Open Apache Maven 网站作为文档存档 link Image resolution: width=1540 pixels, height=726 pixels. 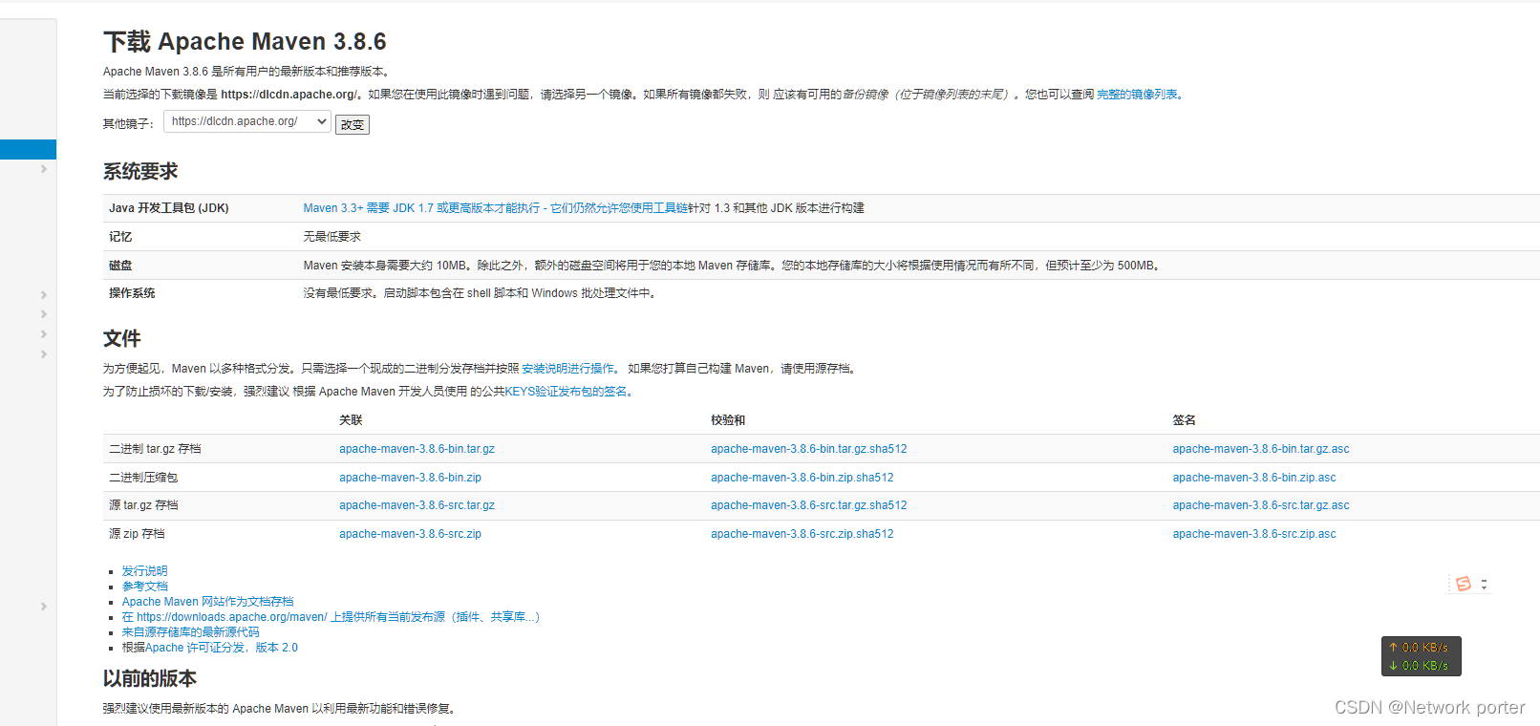click(x=207, y=602)
